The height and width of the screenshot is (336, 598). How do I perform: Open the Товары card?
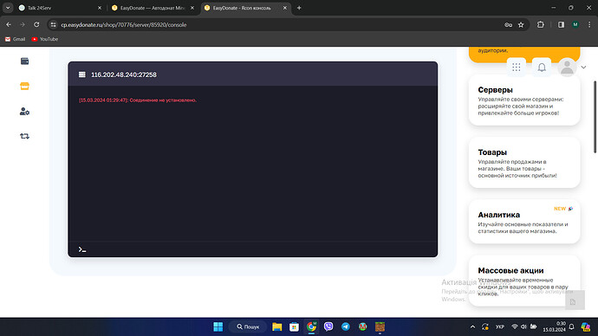pos(524,163)
